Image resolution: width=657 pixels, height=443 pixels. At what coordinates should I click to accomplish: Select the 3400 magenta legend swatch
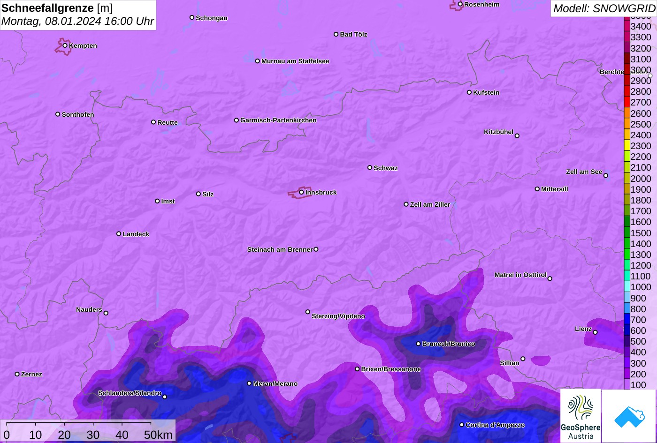click(627, 26)
